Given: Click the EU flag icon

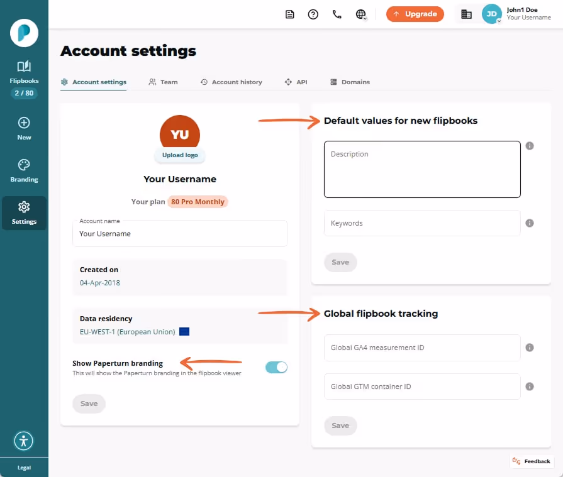Looking at the screenshot, I should click(x=184, y=332).
